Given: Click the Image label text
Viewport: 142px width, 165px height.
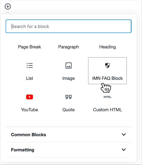Looking at the screenshot, I should pos(68,78).
